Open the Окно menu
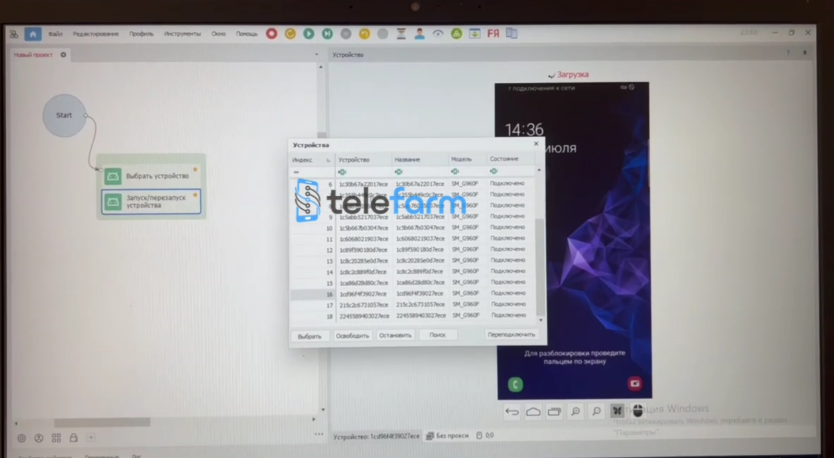Viewport: 834px width, 458px height. [218, 34]
